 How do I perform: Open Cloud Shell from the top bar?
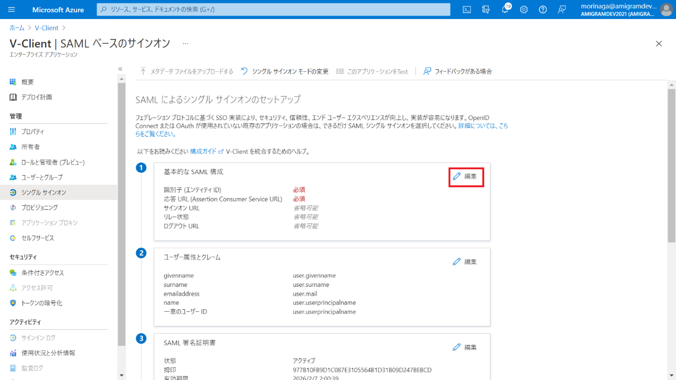pos(466,9)
